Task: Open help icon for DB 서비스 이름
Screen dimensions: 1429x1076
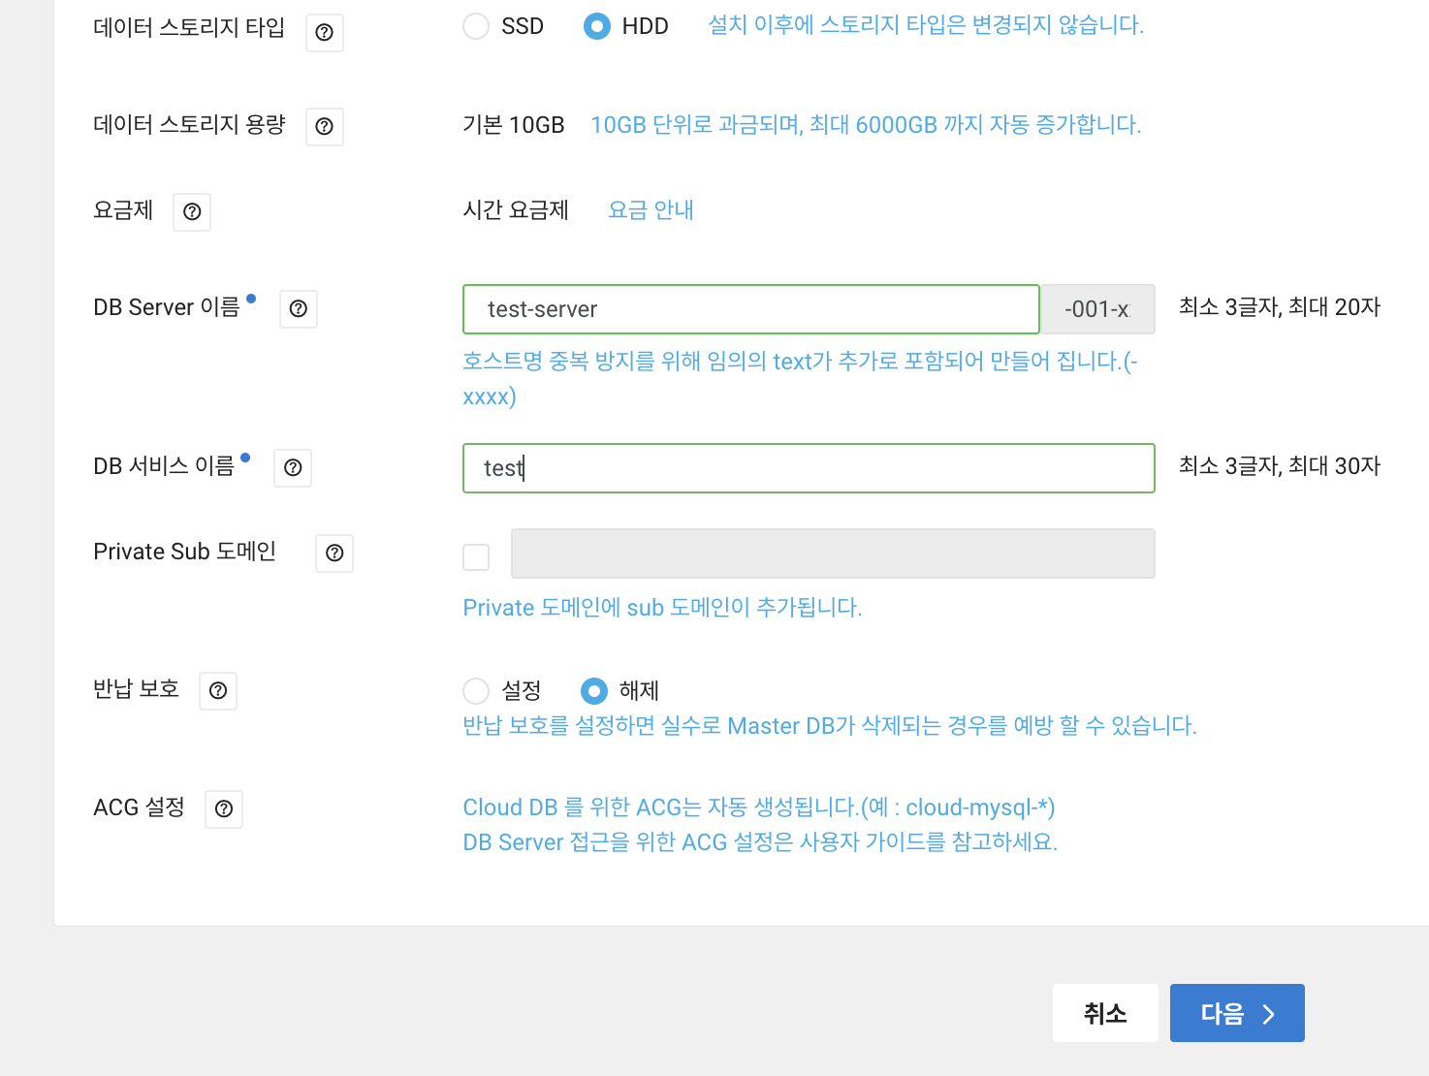Action: click(293, 467)
